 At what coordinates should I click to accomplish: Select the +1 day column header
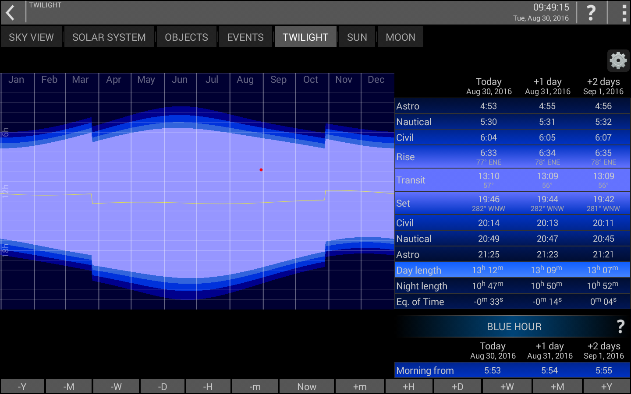(x=548, y=86)
